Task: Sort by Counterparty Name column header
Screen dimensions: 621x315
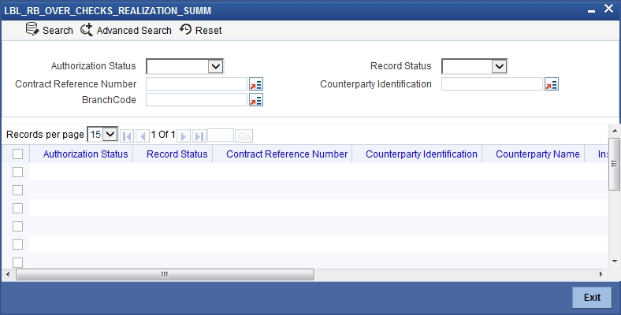Action: 537,154
